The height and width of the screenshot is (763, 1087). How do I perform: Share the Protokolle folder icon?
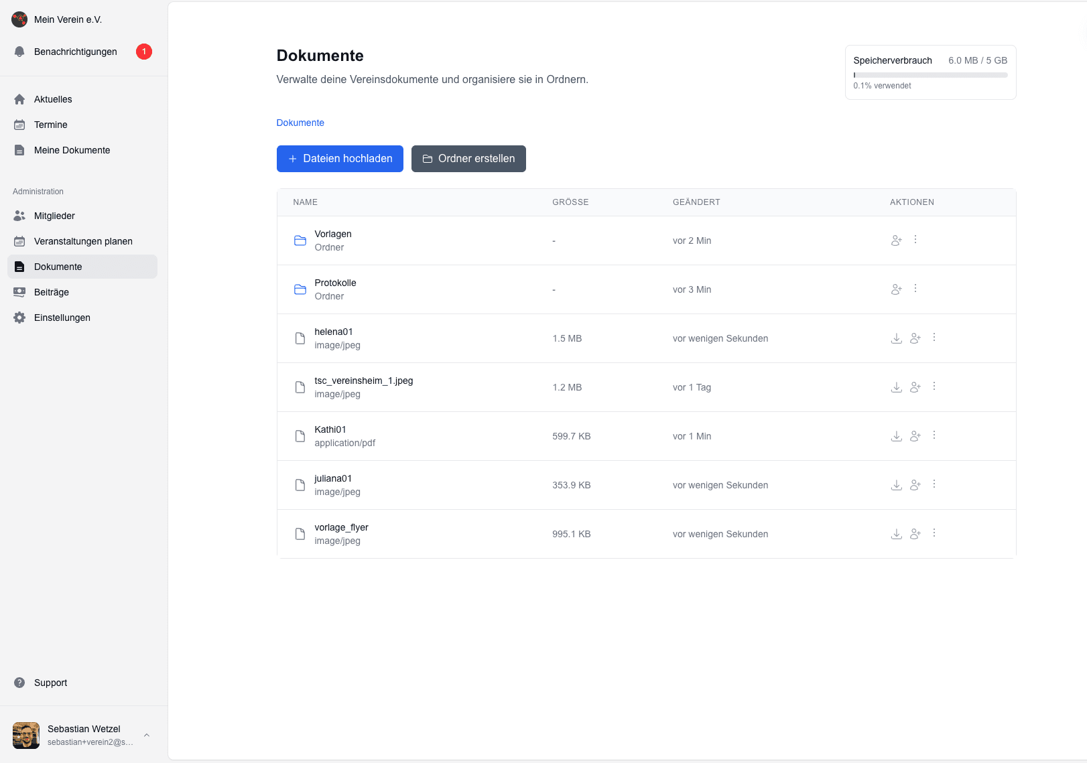click(x=897, y=289)
